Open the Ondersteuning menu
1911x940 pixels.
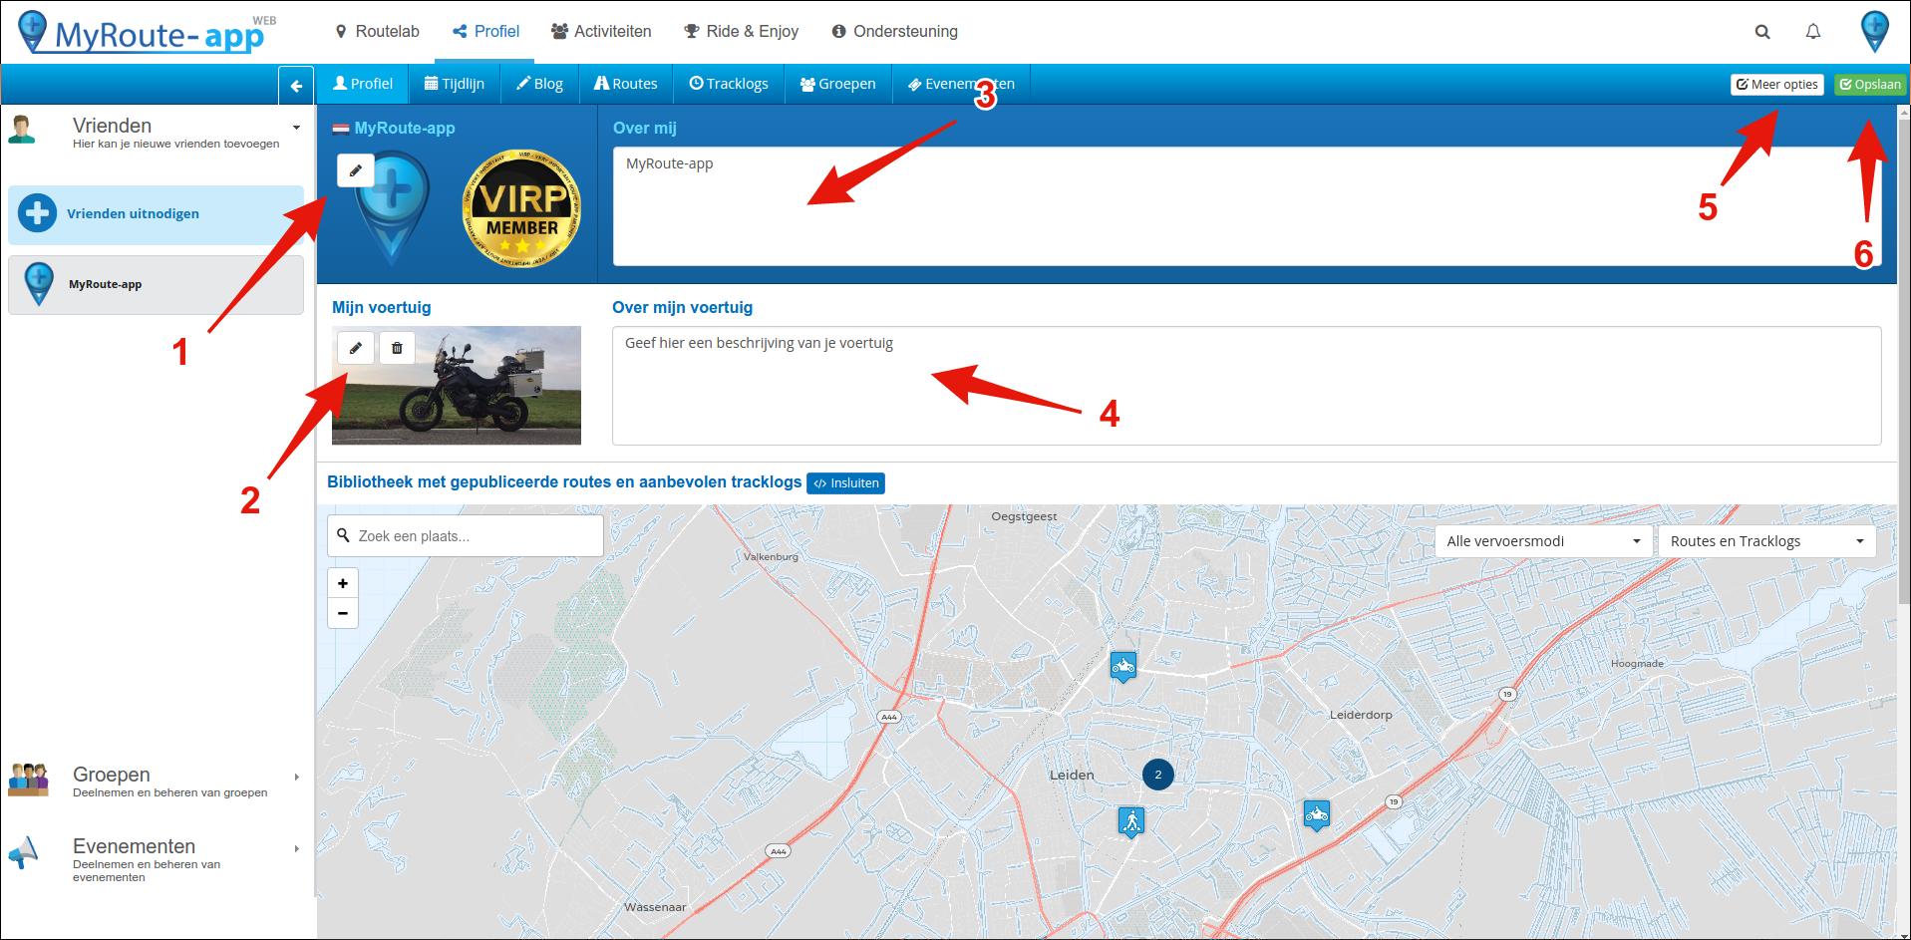click(x=894, y=32)
